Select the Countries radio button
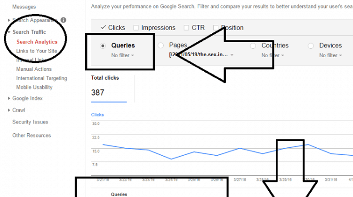 tap(253, 46)
